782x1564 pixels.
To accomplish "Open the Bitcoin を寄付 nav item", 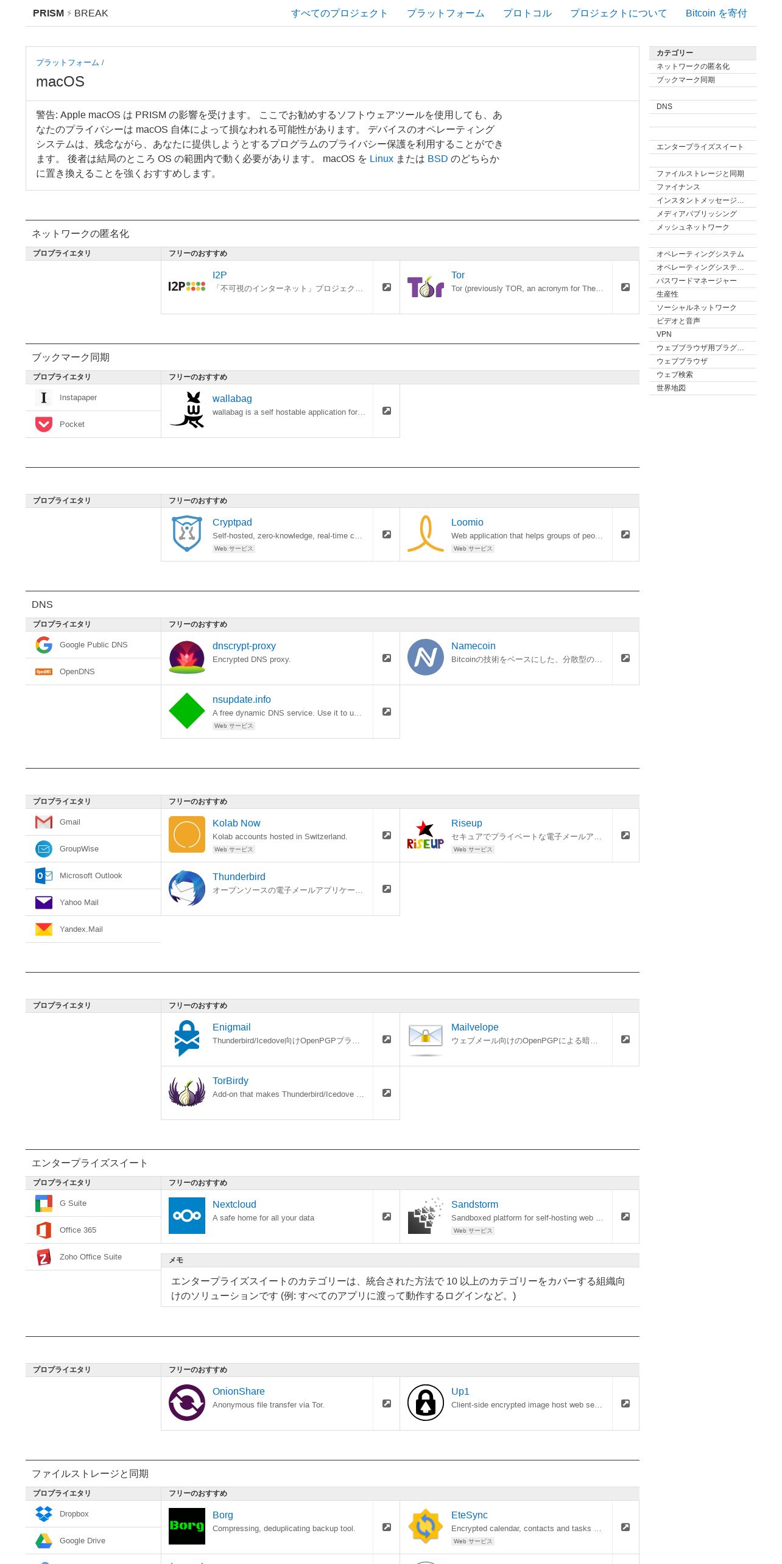I will tap(716, 13).
